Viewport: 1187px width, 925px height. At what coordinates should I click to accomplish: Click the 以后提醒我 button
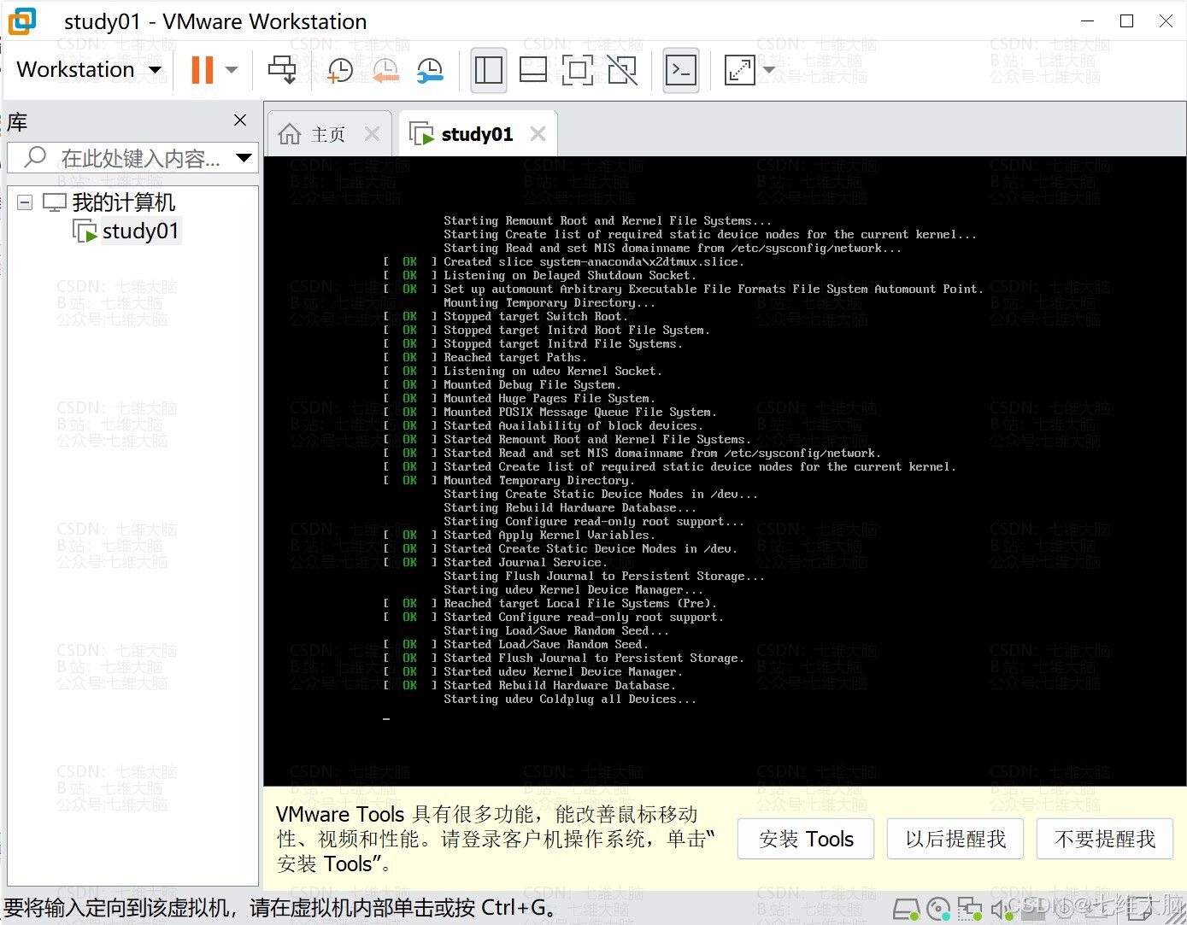click(955, 839)
